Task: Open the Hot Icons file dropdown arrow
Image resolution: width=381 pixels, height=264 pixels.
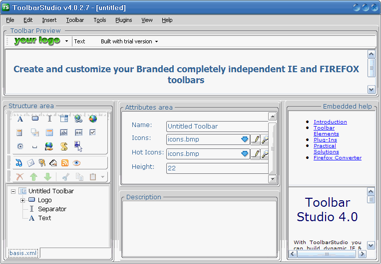Action: coord(245,154)
